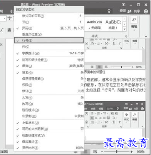Image resolution: width=151 pixels, height=155 pixels.
Task: Click the main status bar zoom slider
Action: pyautogui.click(x=117, y=152)
